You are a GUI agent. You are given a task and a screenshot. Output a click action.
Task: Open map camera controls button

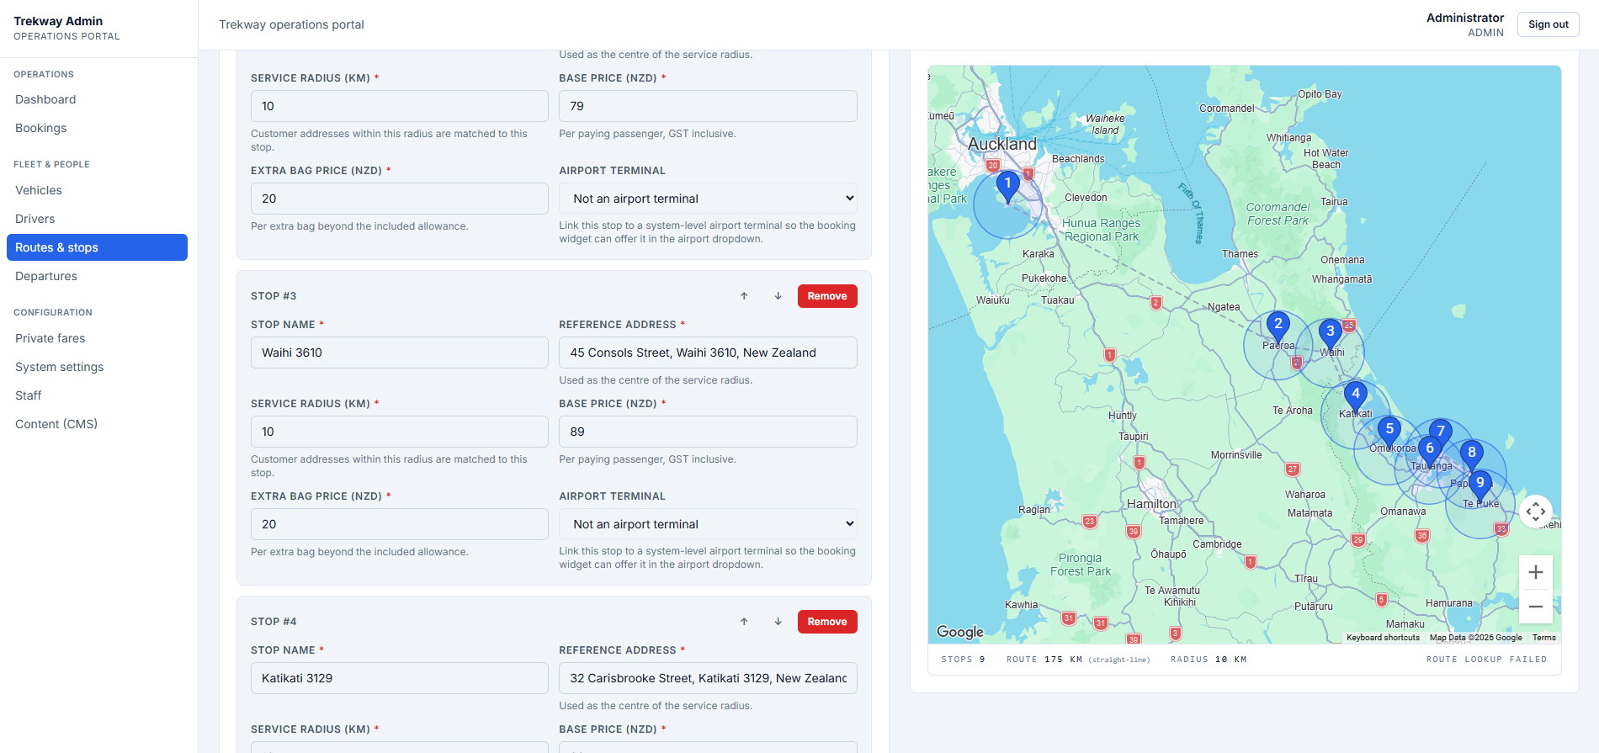click(1536, 512)
